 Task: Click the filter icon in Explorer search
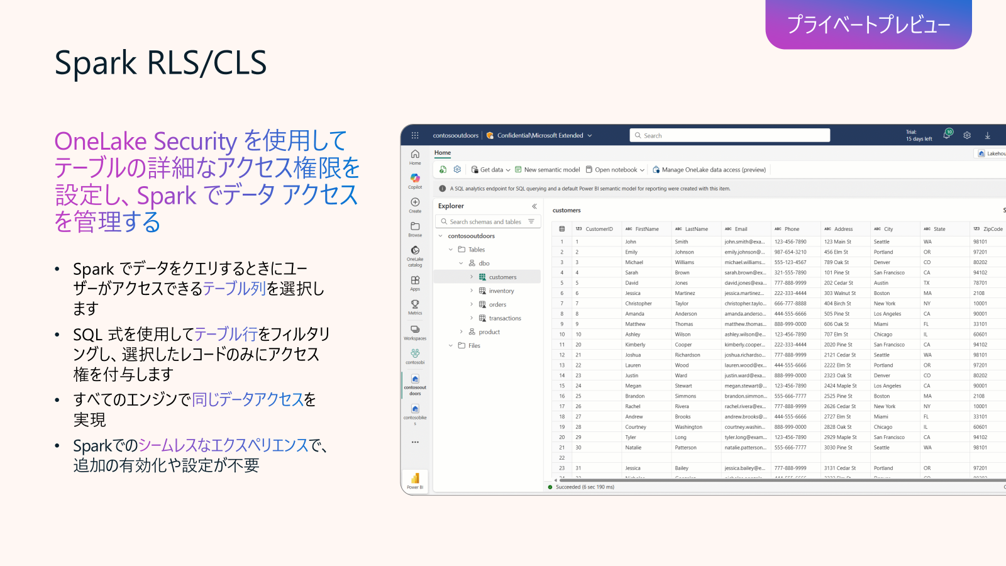[531, 221]
